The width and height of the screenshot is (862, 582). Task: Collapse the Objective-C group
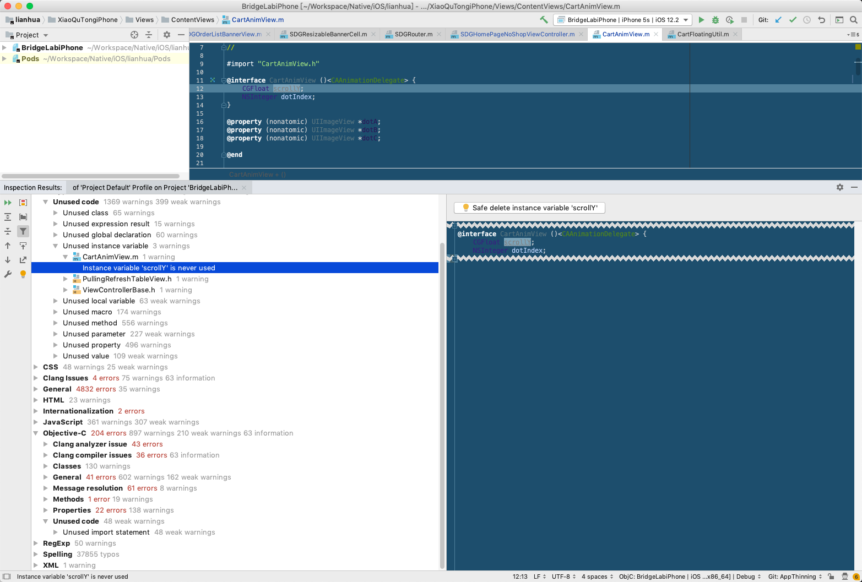point(36,433)
